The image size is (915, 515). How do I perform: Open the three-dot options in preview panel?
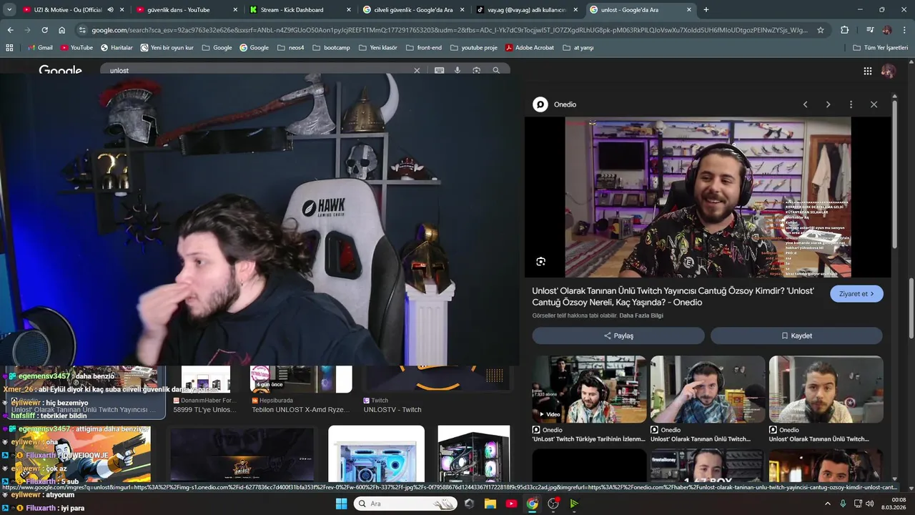point(851,104)
